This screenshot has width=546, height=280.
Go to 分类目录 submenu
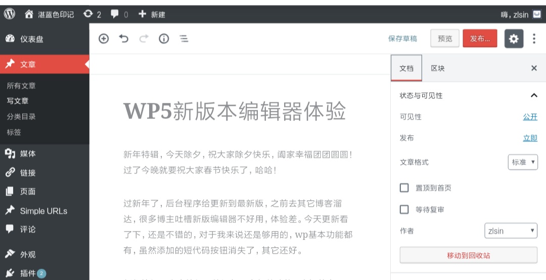click(21, 117)
